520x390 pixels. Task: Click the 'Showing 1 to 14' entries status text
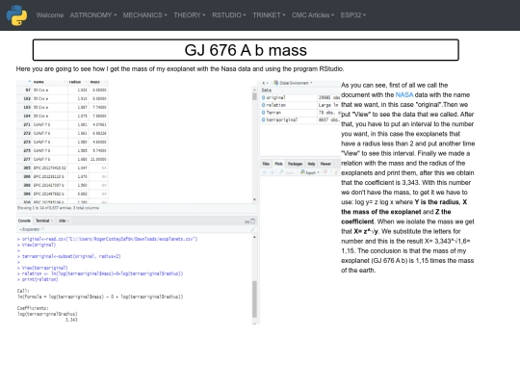[58, 208]
